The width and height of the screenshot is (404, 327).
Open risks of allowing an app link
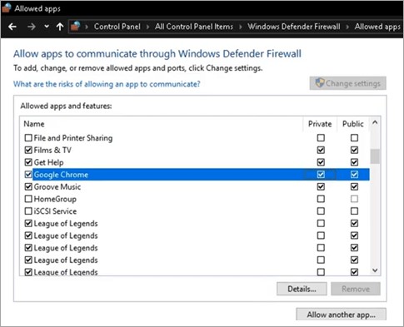pos(107,84)
